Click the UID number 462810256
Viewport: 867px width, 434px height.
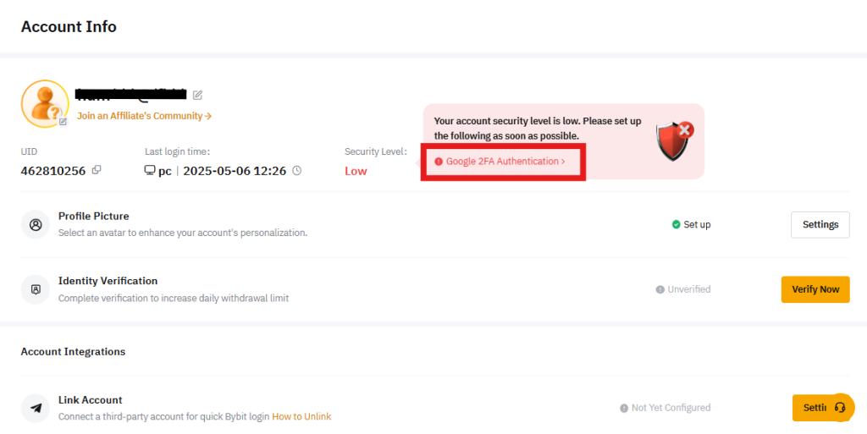pos(53,171)
